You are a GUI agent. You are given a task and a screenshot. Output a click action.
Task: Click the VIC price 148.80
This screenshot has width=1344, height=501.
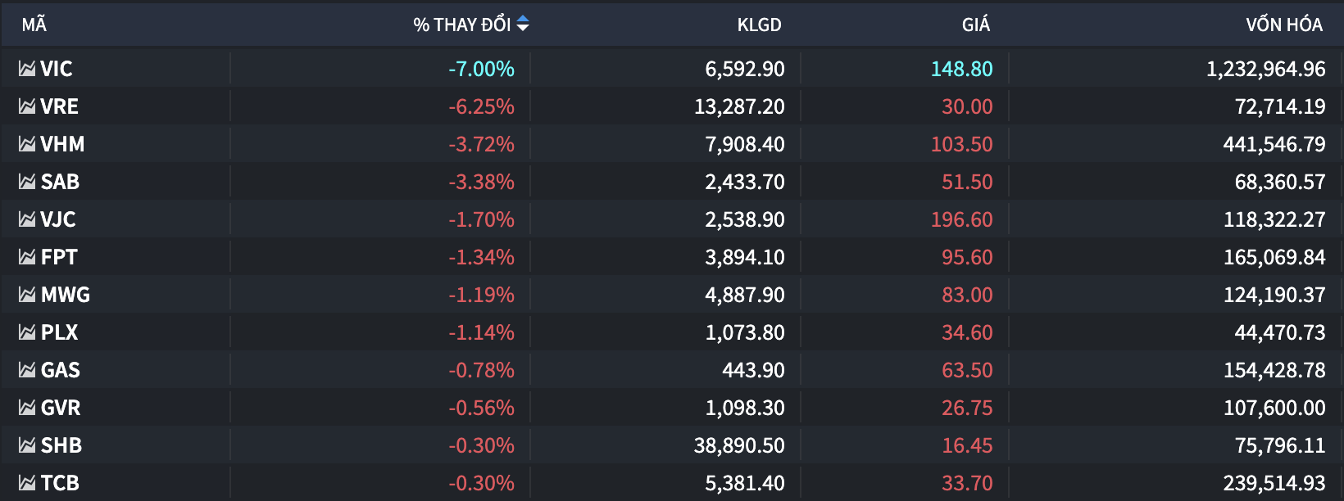961,69
